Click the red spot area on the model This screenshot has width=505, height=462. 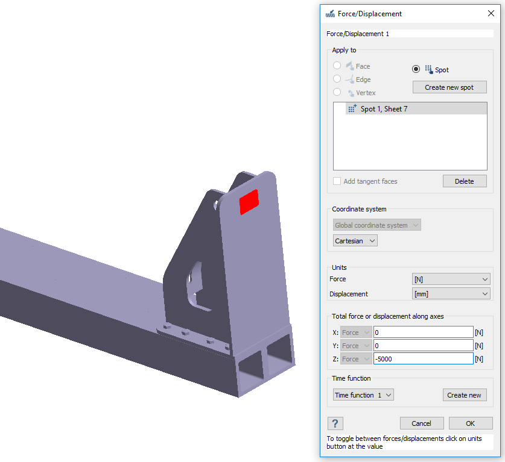pyautogui.click(x=249, y=201)
